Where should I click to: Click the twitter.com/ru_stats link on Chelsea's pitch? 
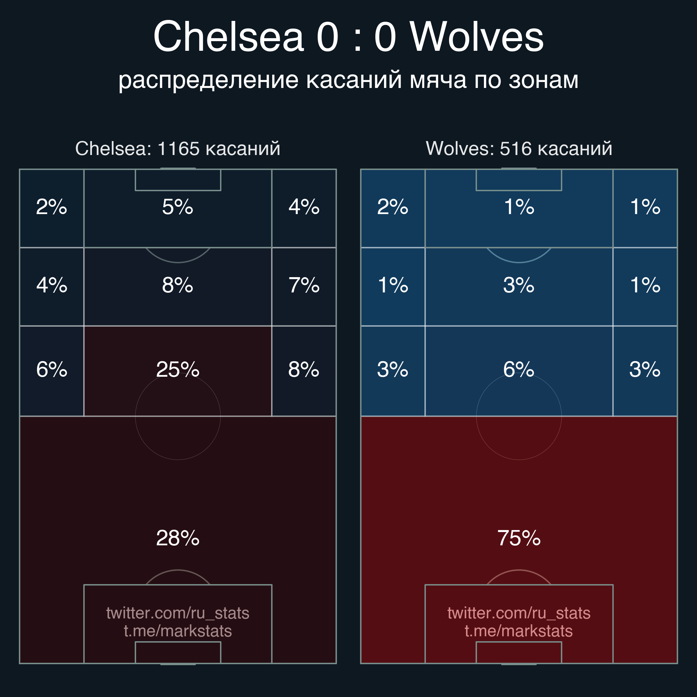coord(178,613)
